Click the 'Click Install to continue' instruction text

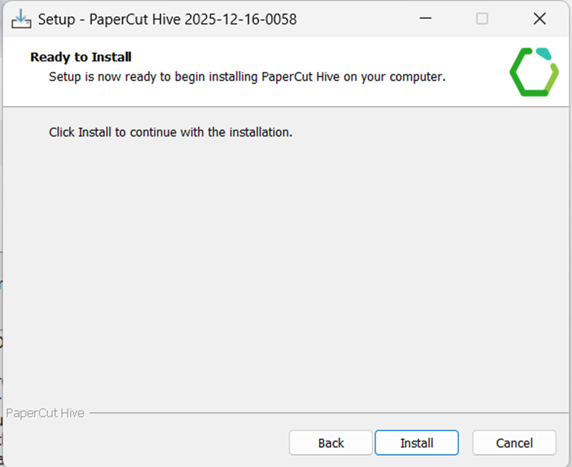pos(170,132)
